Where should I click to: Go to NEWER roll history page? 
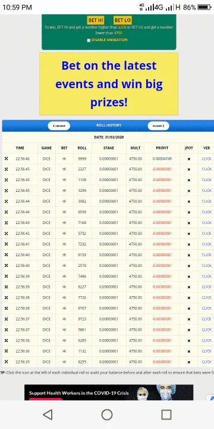point(59,126)
